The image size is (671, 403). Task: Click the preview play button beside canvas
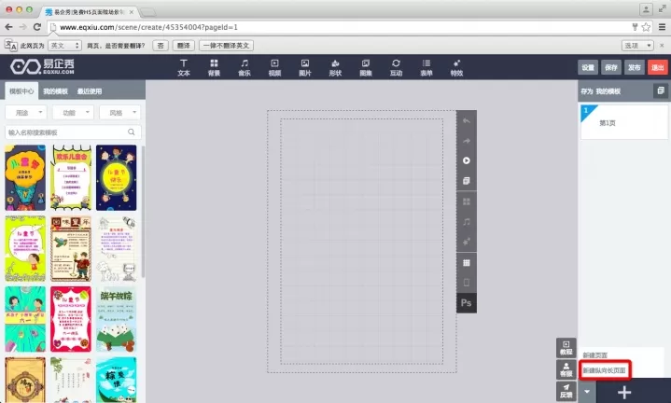[x=467, y=160]
